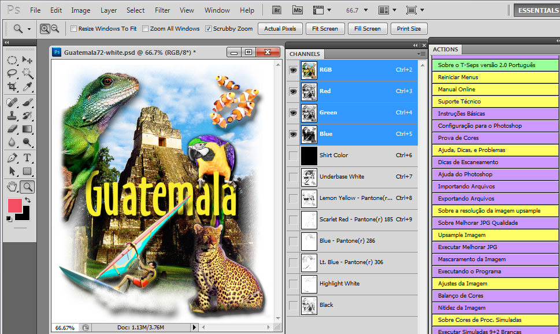Select the Pen tool
The height and width of the screenshot is (334, 560).
(x=12, y=158)
